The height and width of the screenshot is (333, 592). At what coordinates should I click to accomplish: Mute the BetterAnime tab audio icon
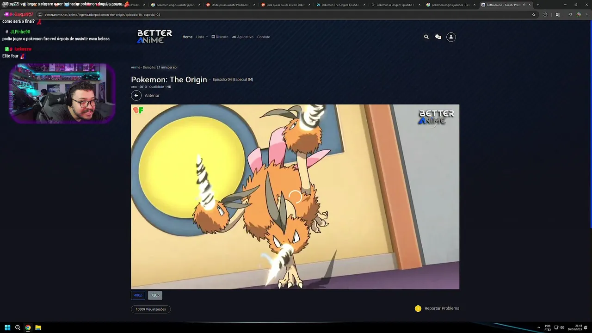tap(524, 5)
